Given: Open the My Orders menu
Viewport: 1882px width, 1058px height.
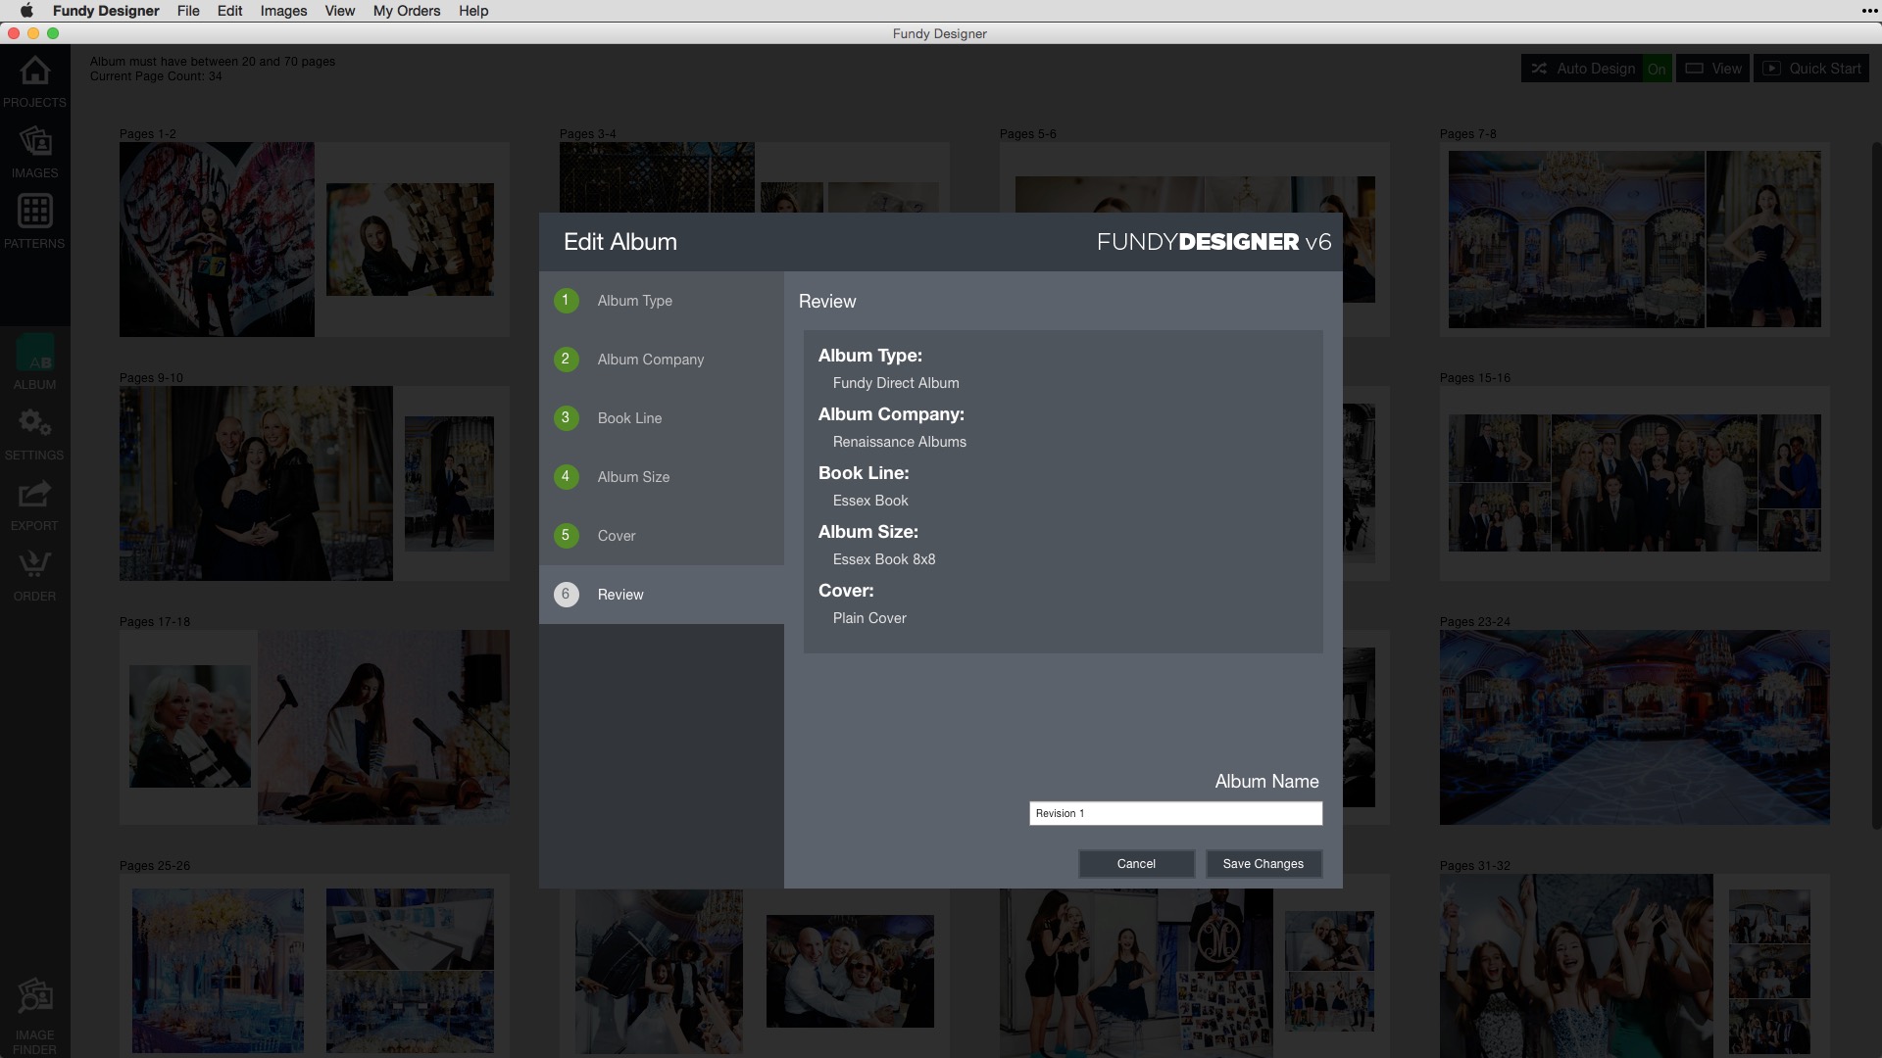Looking at the screenshot, I should pyautogui.click(x=407, y=11).
